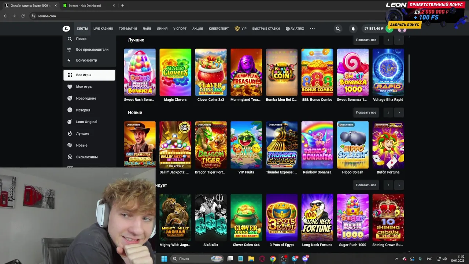The width and height of the screenshot is (469, 264).
Task: Click Показать все for the Новые row
Action: [366, 113]
